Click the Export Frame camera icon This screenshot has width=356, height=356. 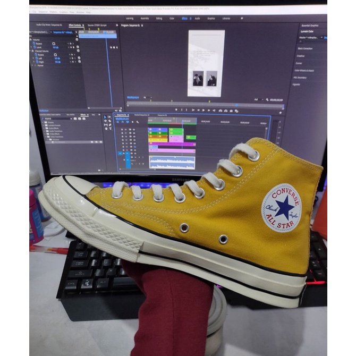(x=231, y=111)
